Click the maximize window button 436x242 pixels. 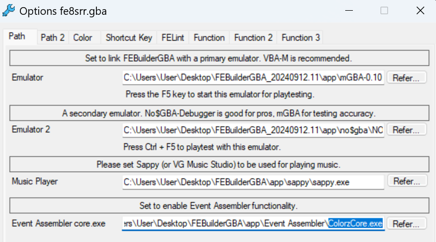point(384,11)
